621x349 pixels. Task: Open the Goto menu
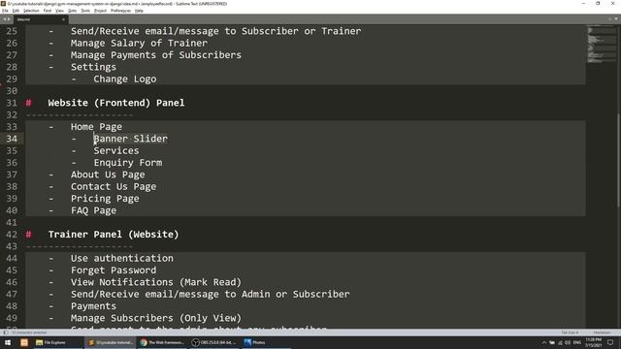point(72,11)
